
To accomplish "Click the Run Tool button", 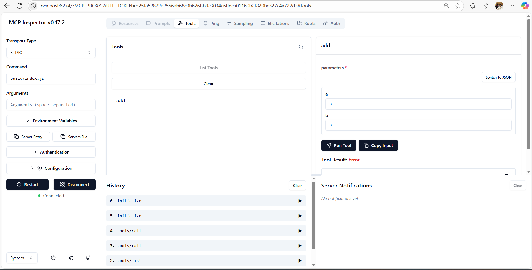I will (338, 145).
